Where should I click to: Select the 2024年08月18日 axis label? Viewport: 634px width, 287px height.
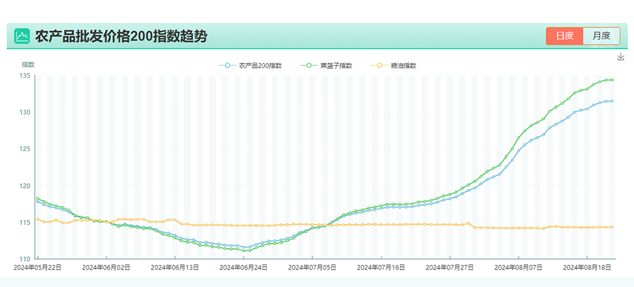pos(587,267)
